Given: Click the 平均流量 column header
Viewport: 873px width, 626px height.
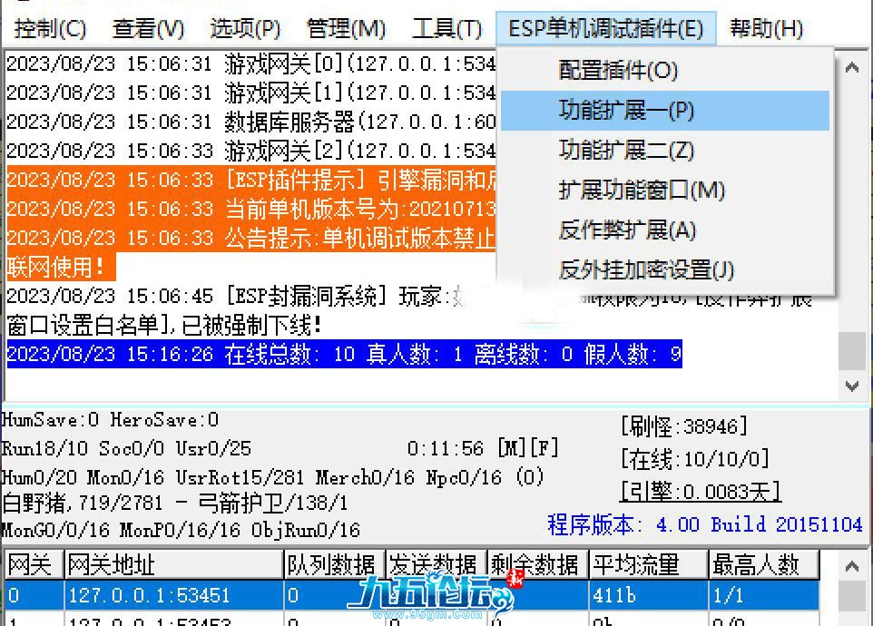Looking at the screenshot, I should tap(647, 564).
